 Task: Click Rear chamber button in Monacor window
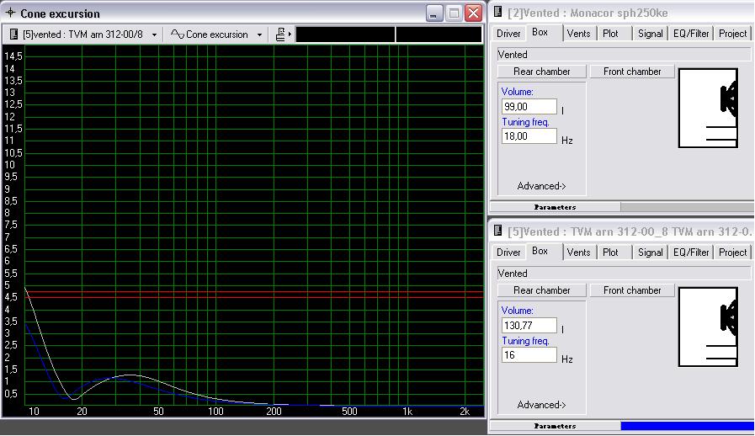click(542, 72)
